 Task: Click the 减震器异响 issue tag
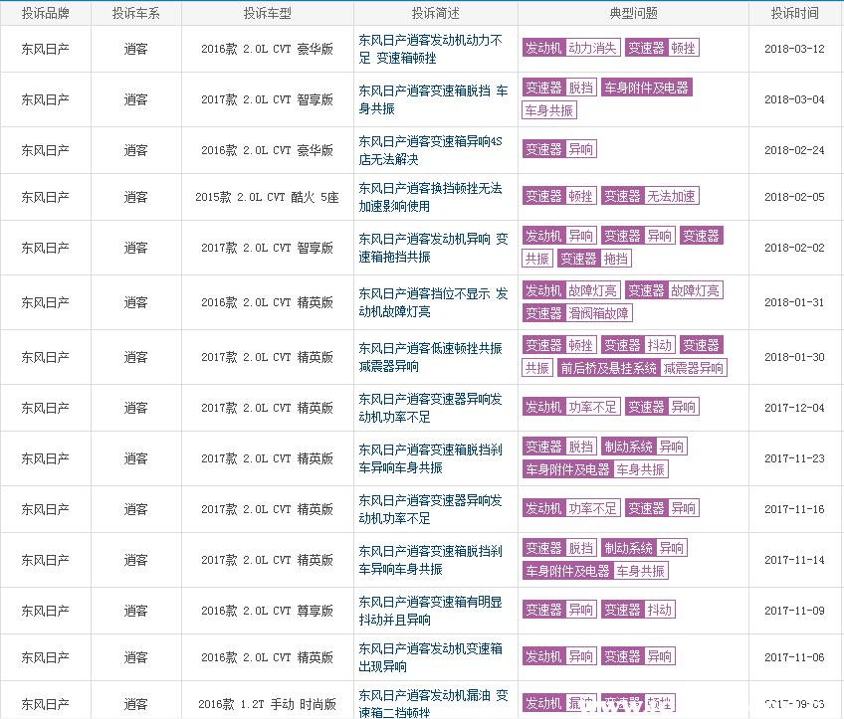click(694, 368)
